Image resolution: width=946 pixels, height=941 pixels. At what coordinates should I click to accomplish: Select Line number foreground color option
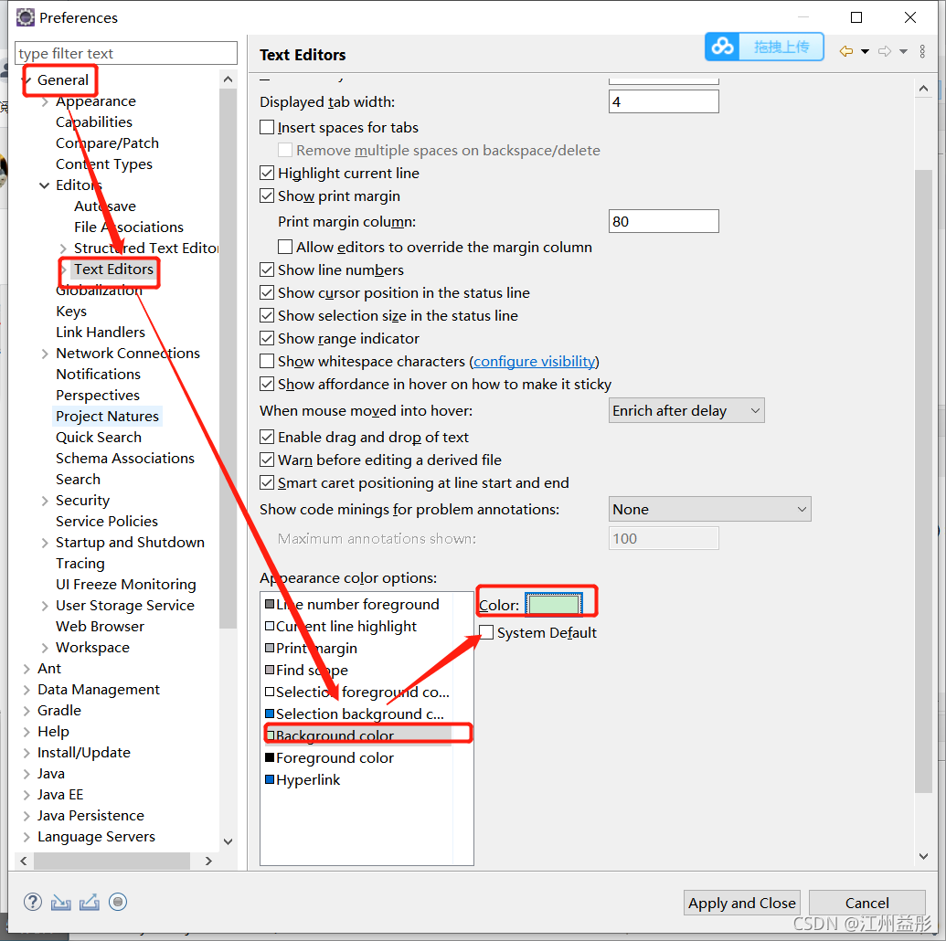point(352,604)
